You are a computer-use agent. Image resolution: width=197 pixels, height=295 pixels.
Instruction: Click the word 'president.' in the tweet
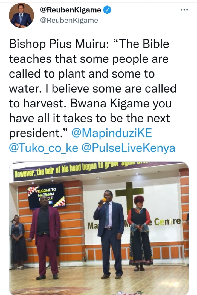(34, 134)
